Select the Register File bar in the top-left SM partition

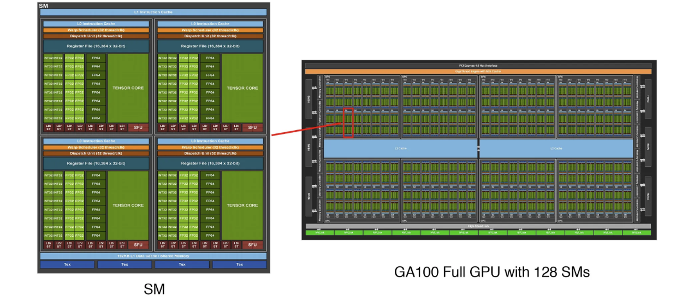96,46
